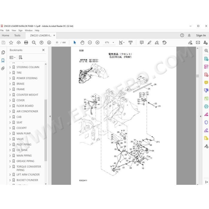209x209 pixels.
Task: Open the notifications bell
Action: coord(189,35)
